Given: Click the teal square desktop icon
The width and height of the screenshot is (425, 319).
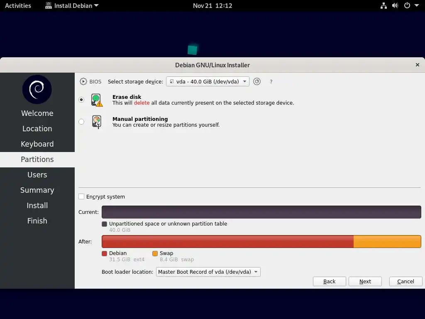Looking at the screenshot, I should 193,50.
